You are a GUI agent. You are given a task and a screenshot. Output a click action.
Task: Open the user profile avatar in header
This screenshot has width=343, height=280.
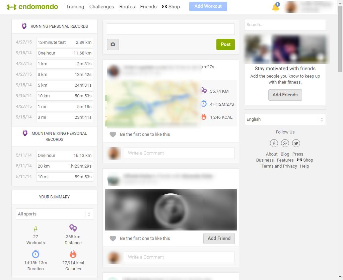click(x=291, y=7)
